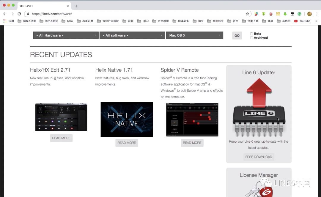321x197 pixels.
Task: Bookmark this page with the star icon
Action: click(x=247, y=14)
